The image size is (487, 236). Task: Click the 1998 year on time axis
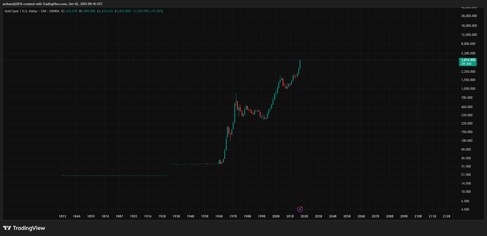(261, 217)
